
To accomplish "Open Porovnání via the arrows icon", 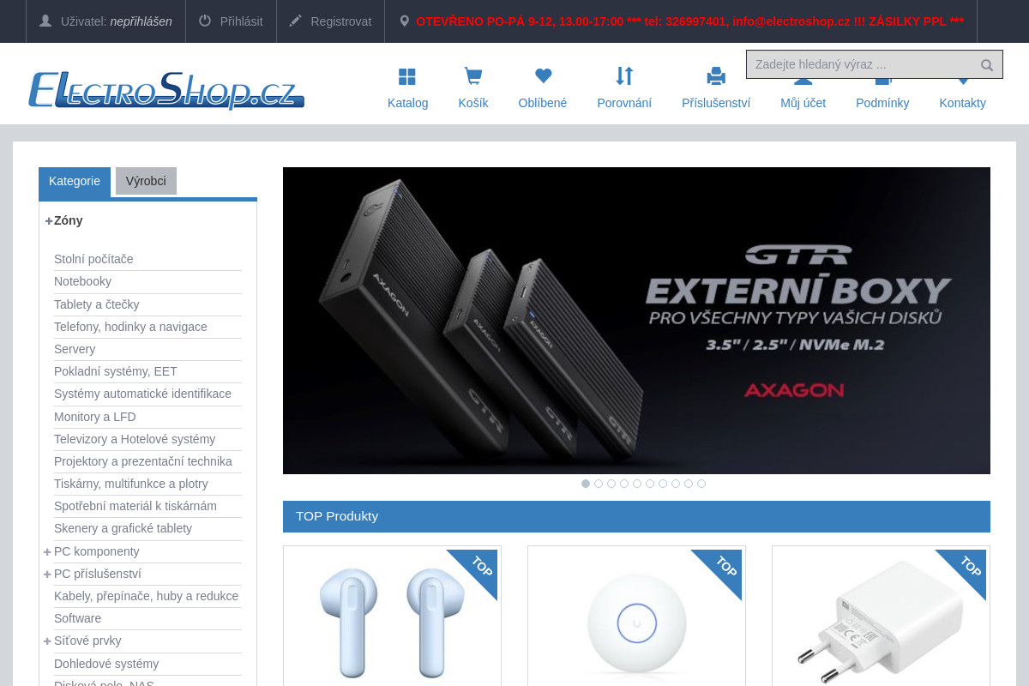I will tap(624, 75).
